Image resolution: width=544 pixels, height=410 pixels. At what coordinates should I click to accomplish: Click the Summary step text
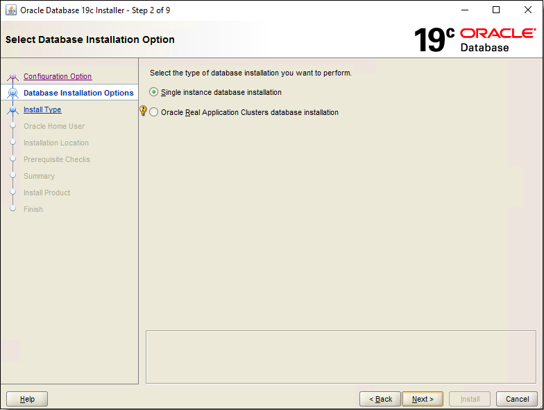39,176
